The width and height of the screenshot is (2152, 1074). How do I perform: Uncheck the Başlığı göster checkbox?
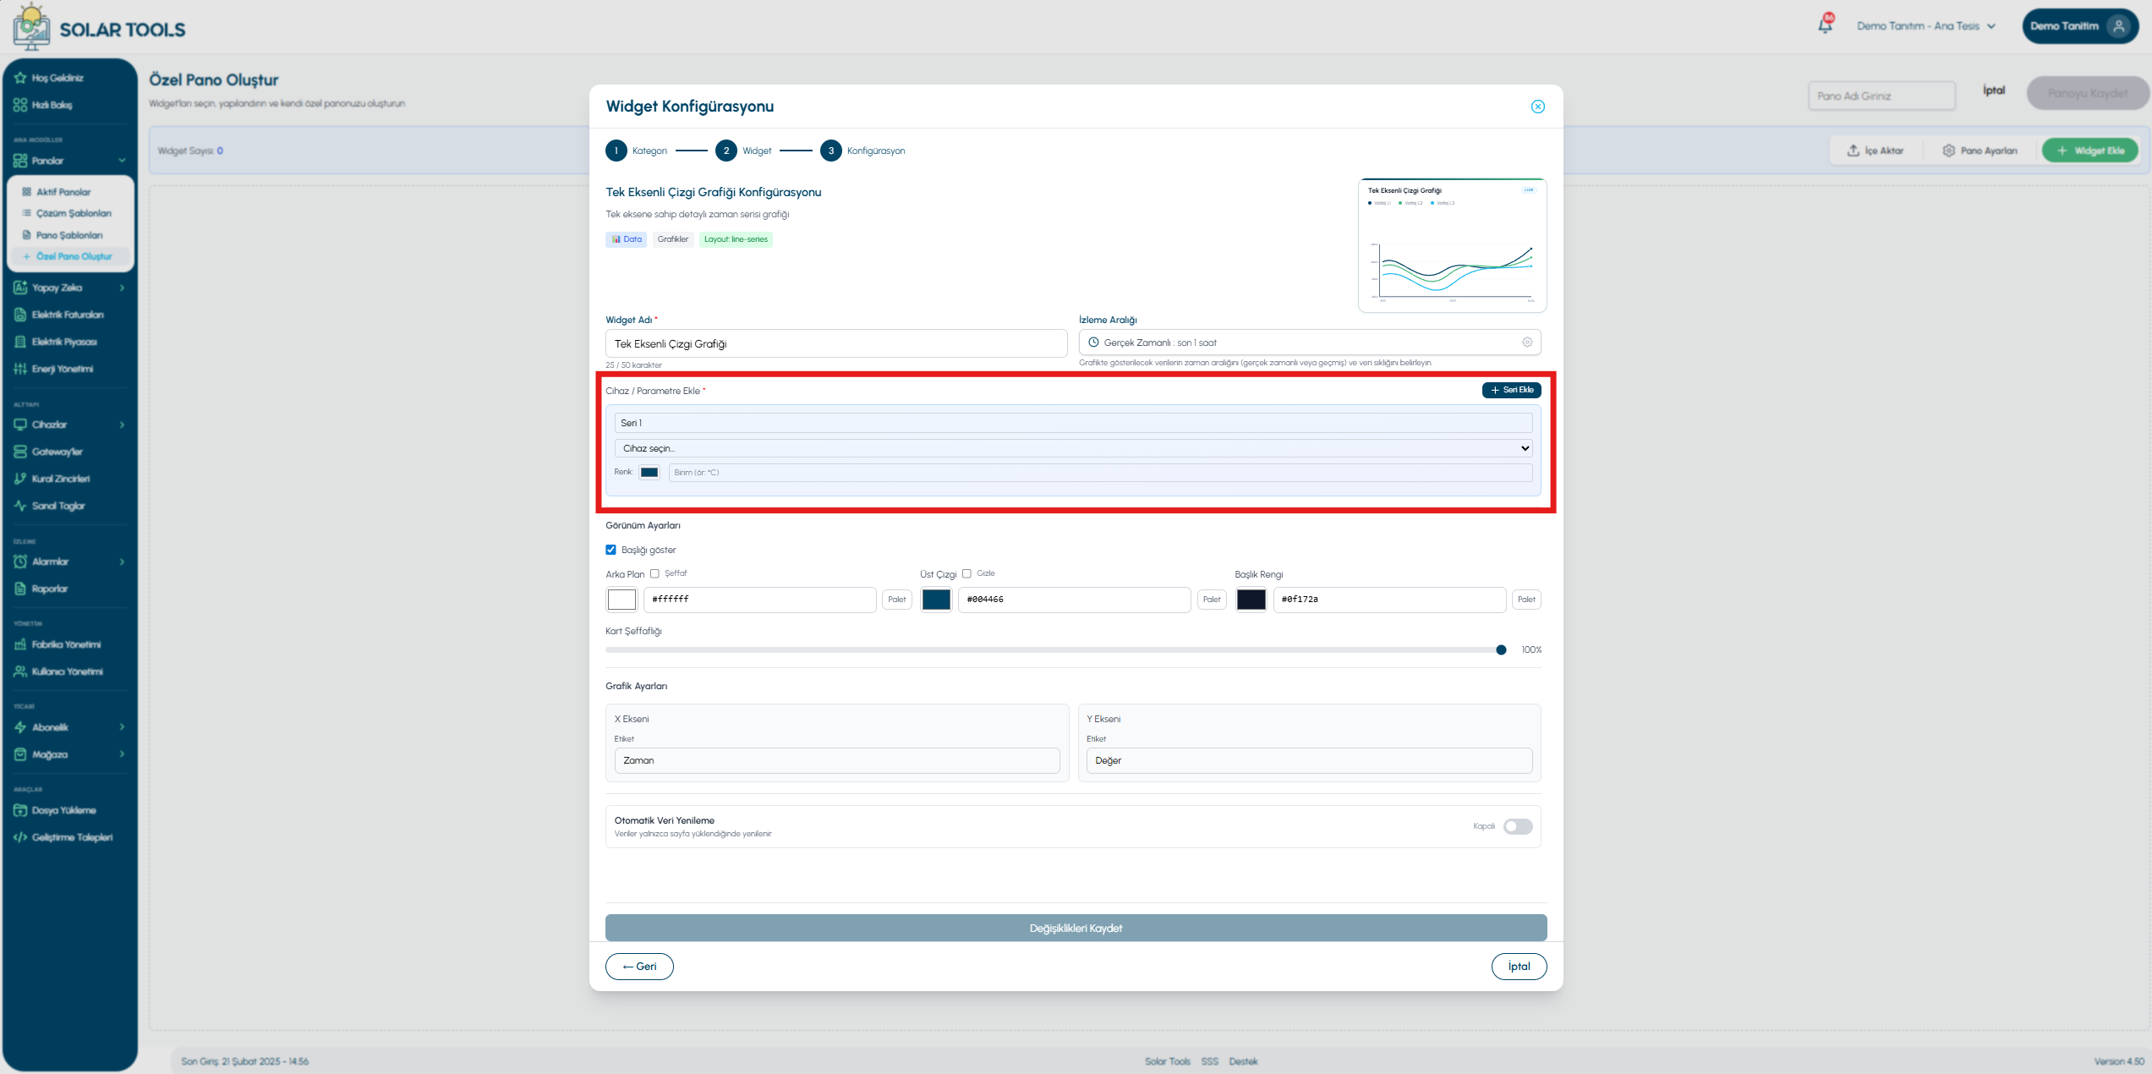click(611, 550)
